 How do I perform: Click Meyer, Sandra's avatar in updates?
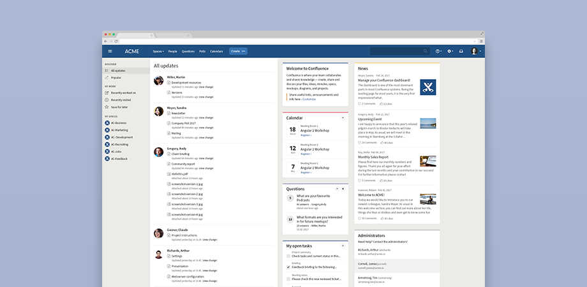(x=159, y=111)
